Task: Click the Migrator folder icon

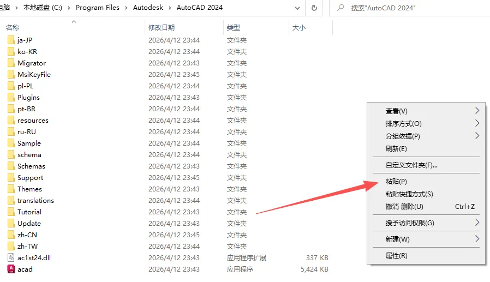Action: click(11, 63)
